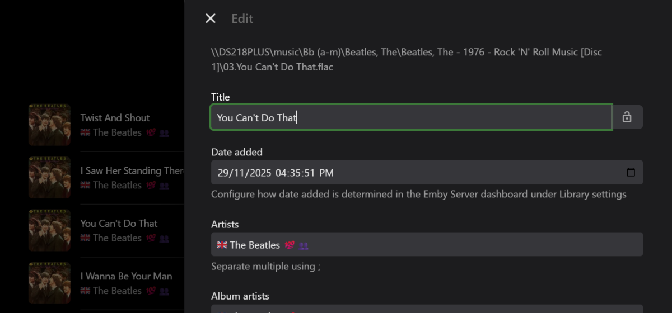This screenshot has width=672, height=313.
Task: Open the I Saw Her Standing There thumbnail
Action: pos(49,177)
